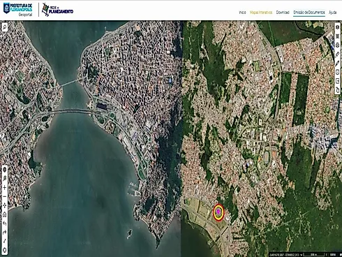Screen dimensions: 342x257
Task: Open Emissão de Documentos menu
Action: coord(309,13)
